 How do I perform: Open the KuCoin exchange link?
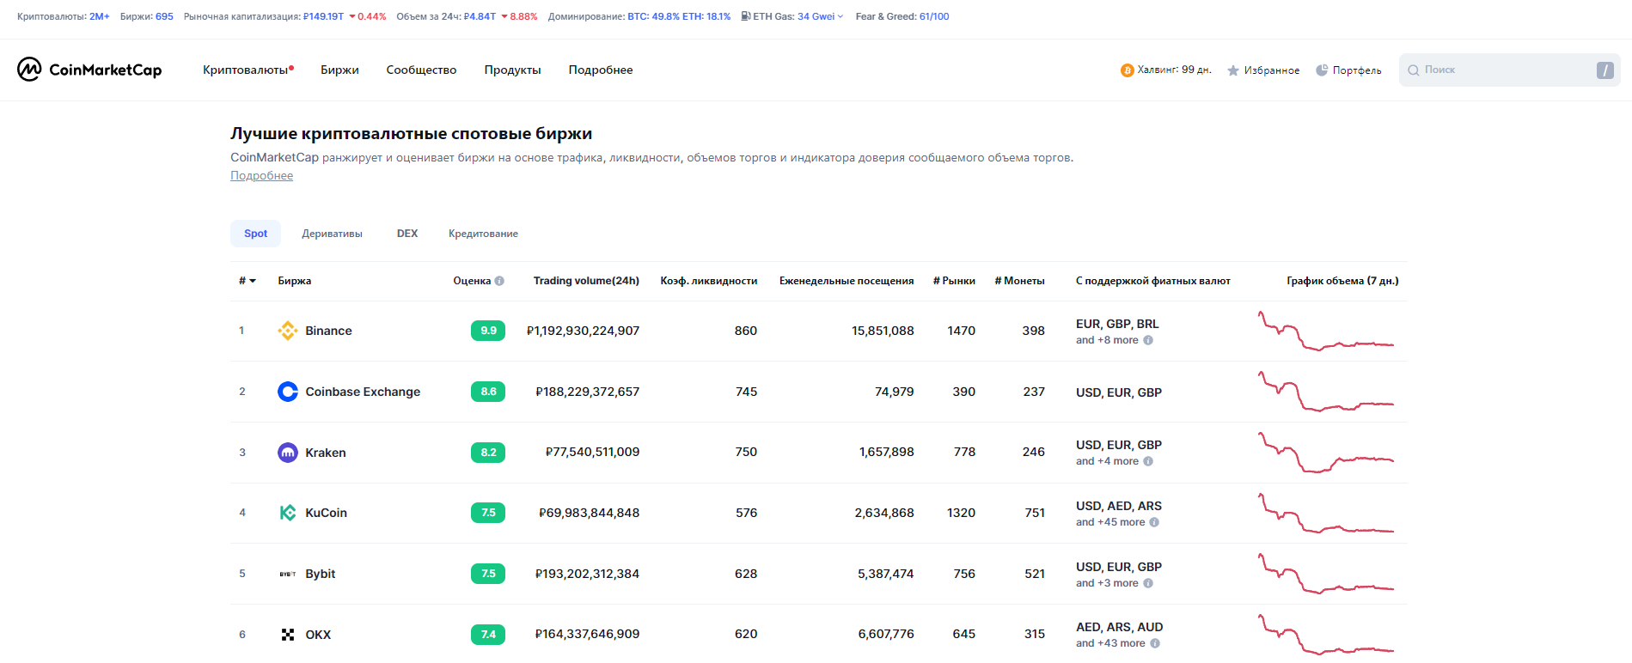327,513
